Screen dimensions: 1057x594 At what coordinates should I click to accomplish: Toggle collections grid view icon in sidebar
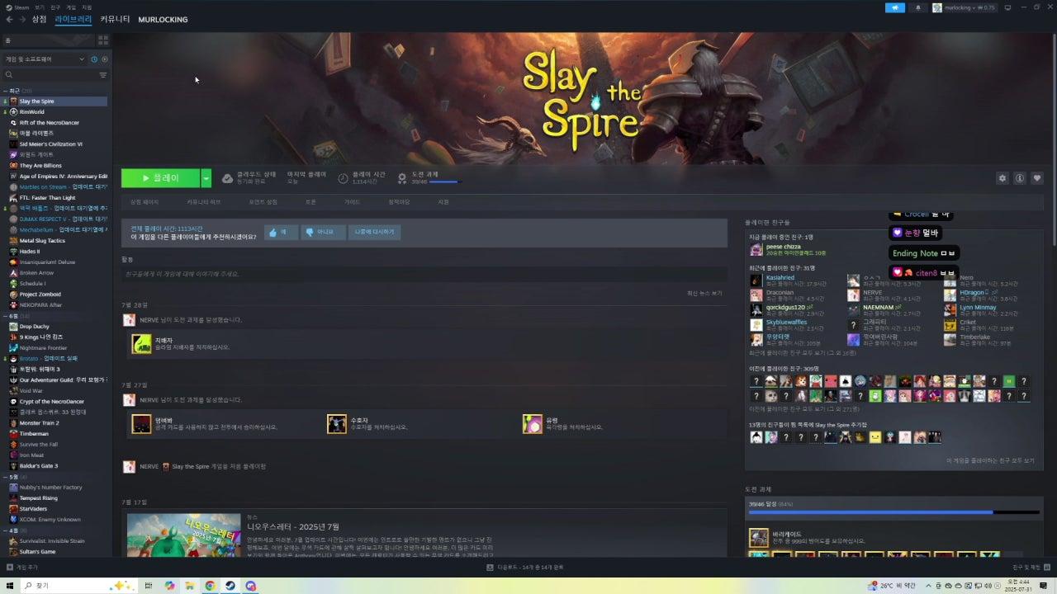pos(103,39)
